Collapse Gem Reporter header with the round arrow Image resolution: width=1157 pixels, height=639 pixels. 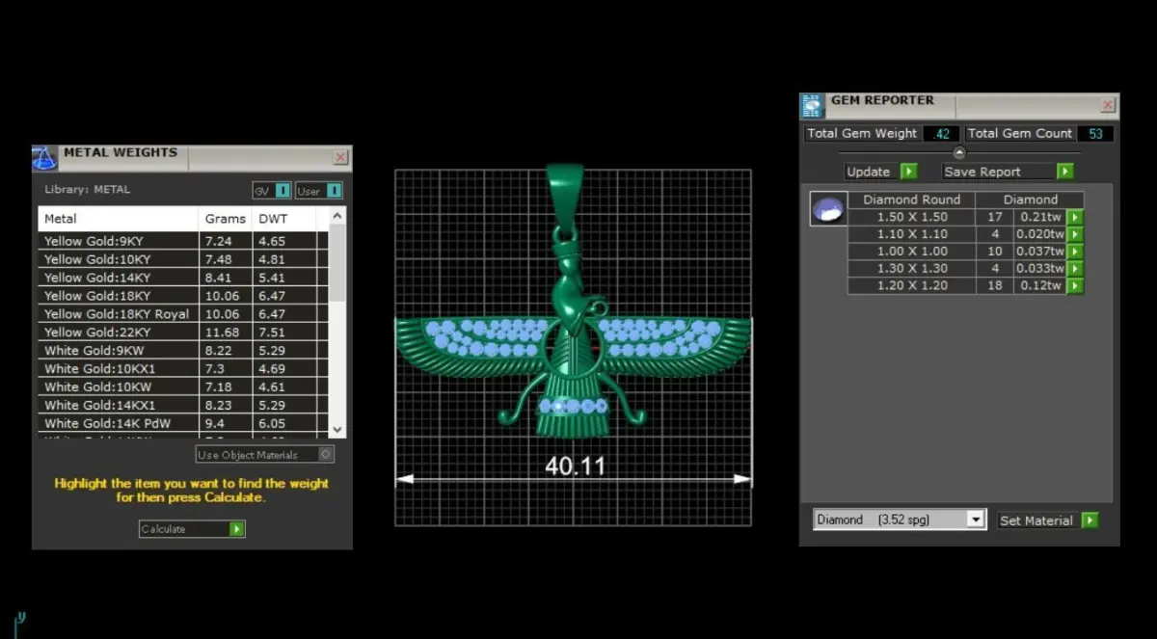959,152
